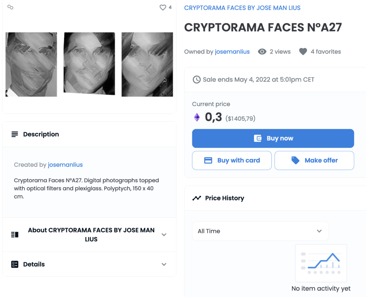Toggle the heart favorite icon above the artwork

163,8
